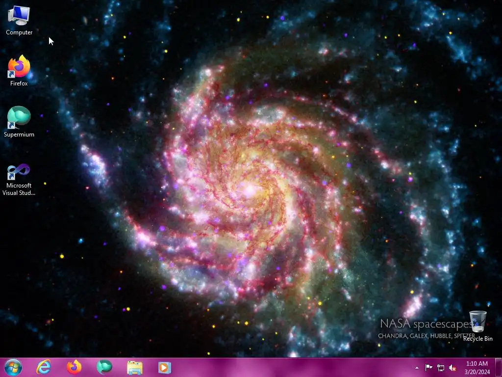
Task: Launch Internet Explorer from the taskbar
Action: tap(44, 367)
